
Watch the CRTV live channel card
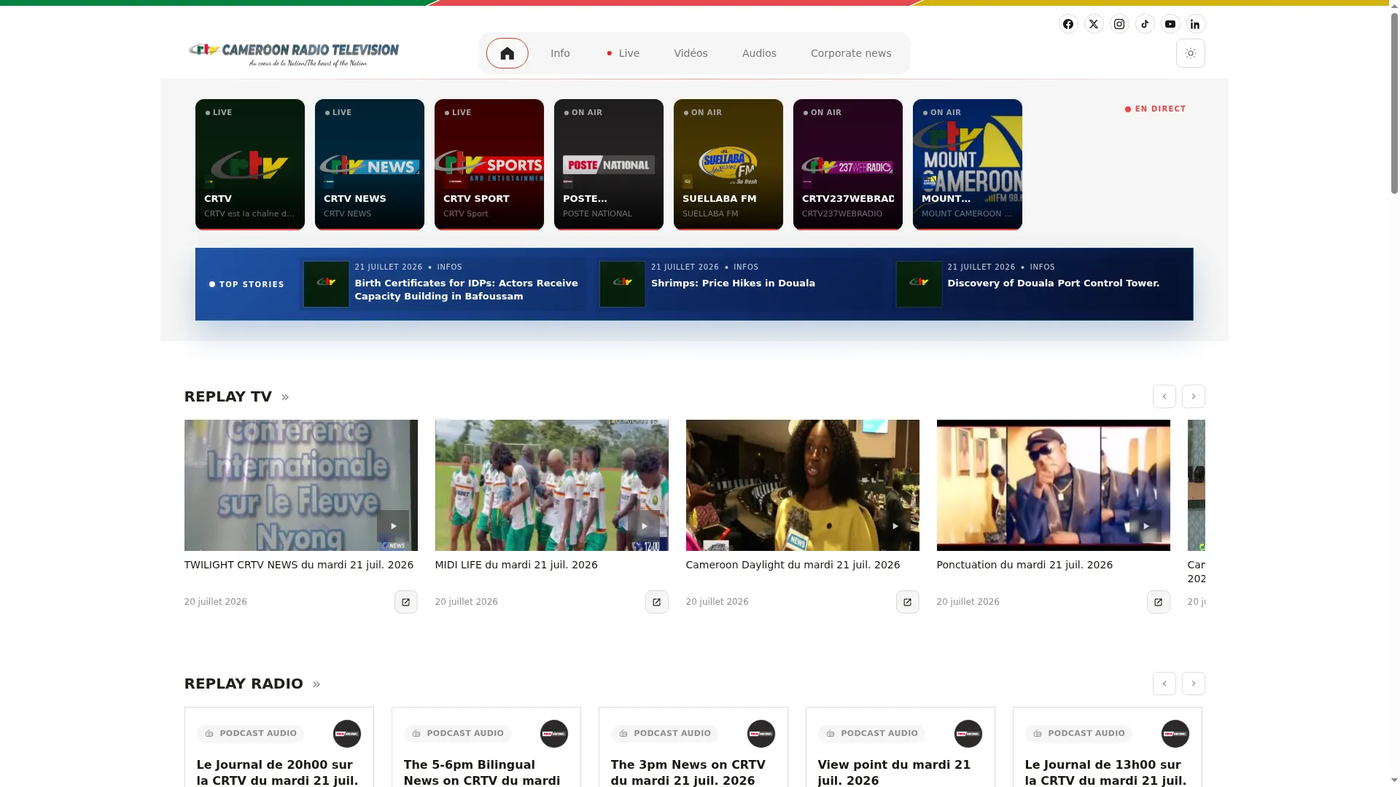pos(250,165)
